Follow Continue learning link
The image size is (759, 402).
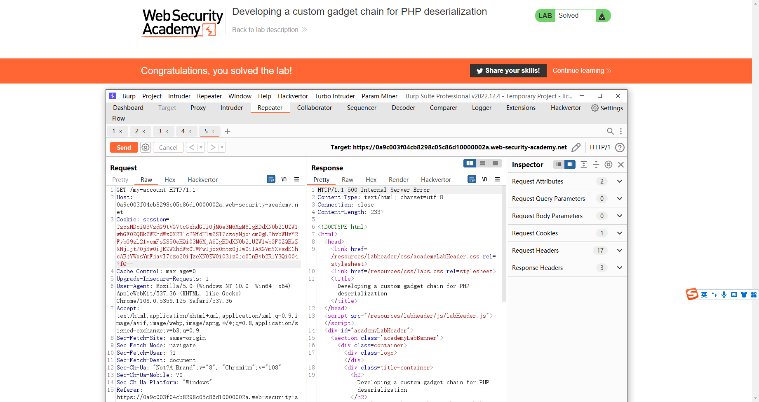tap(582, 71)
